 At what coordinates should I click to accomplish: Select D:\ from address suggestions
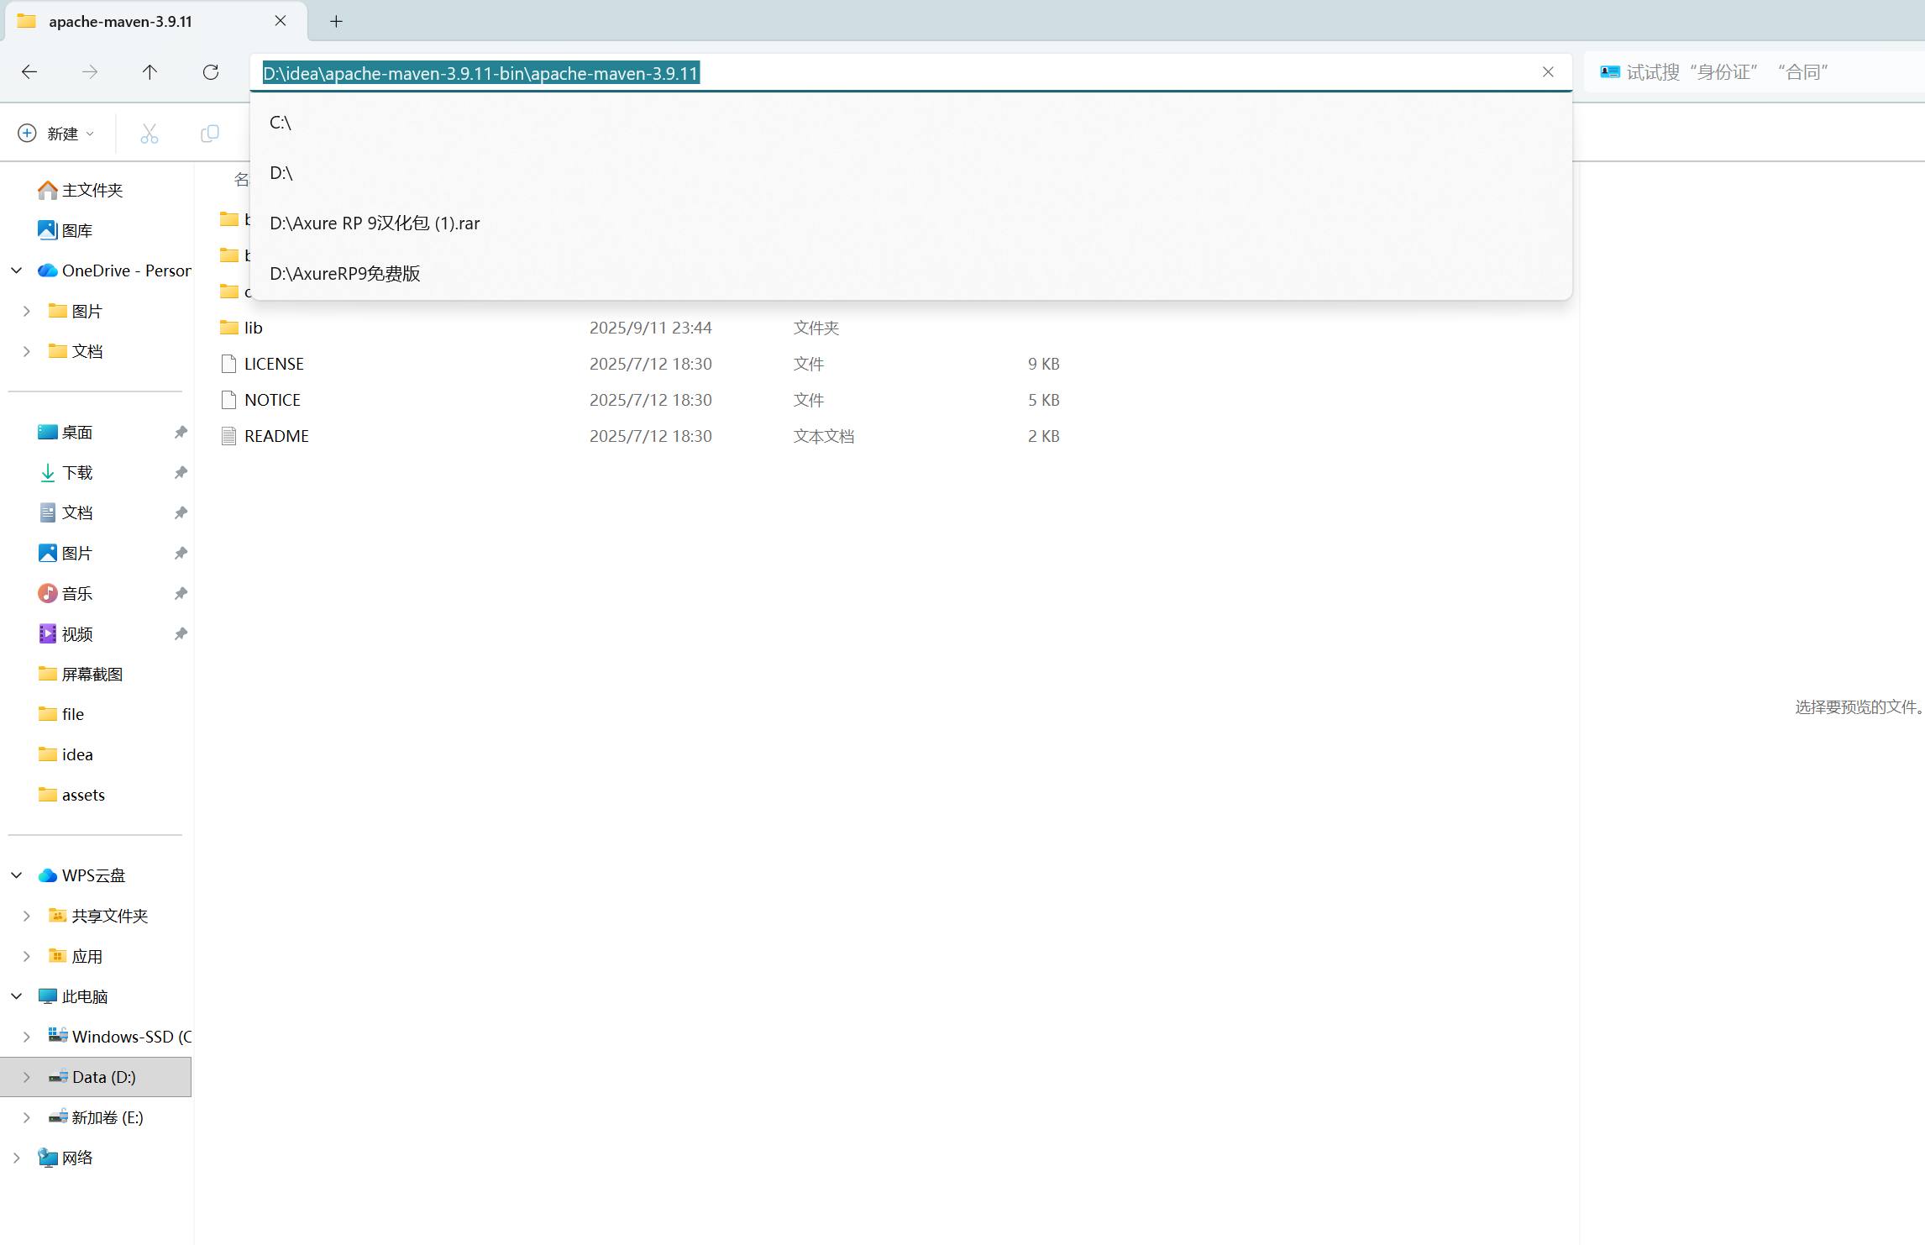click(281, 173)
